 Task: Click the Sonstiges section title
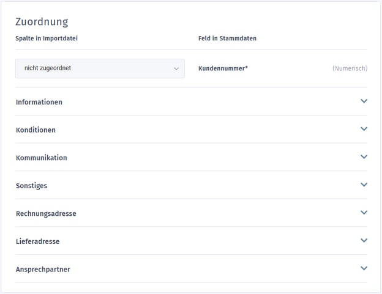tap(31, 186)
